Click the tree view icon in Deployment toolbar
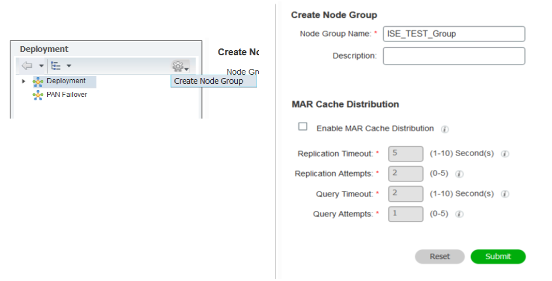552x281 pixels. (x=56, y=66)
